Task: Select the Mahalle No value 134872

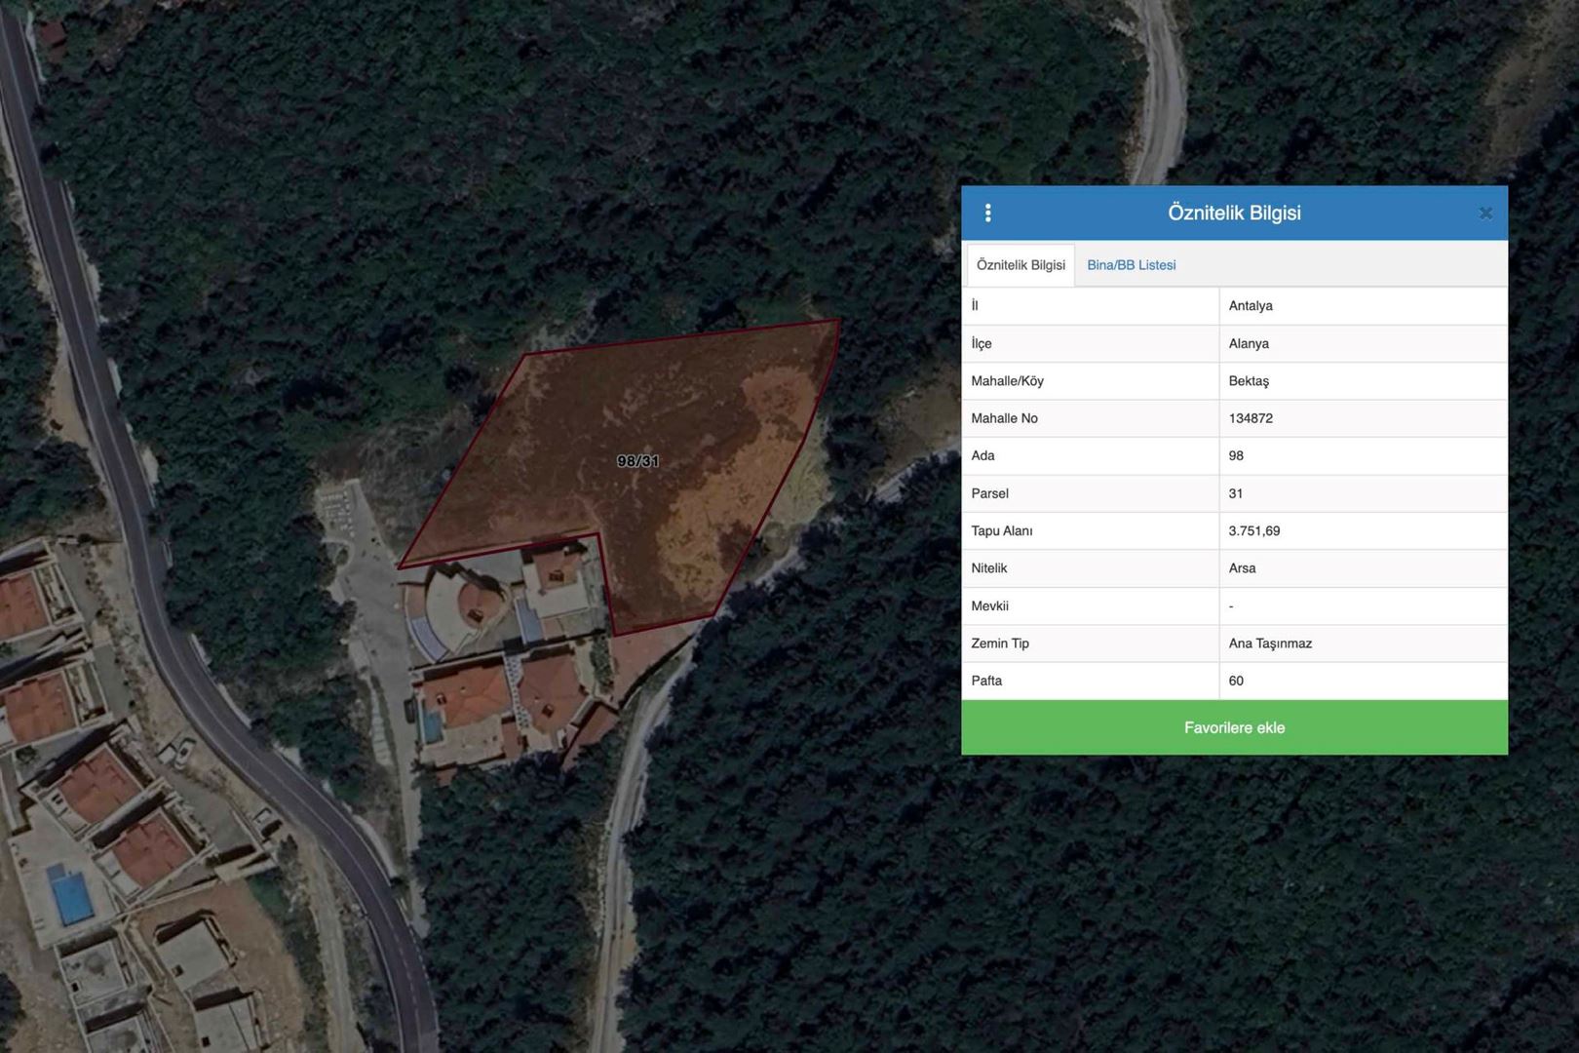Action: point(1251,418)
